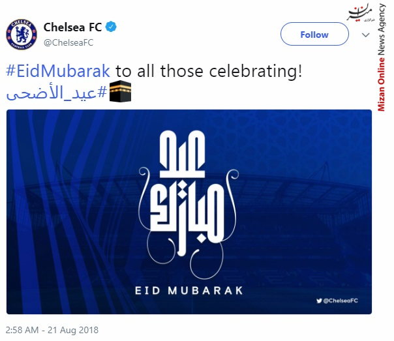Click the @ChelseaFC handle under the name

click(68, 42)
